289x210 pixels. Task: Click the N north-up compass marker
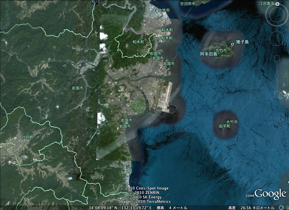[x=277, y=4]
